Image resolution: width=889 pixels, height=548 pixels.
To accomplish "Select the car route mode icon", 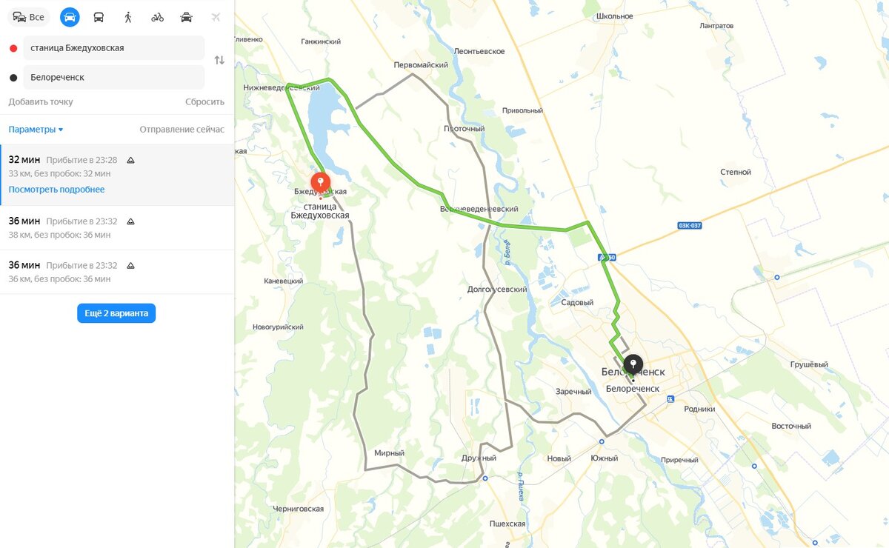I will click(x=70, y=17).
